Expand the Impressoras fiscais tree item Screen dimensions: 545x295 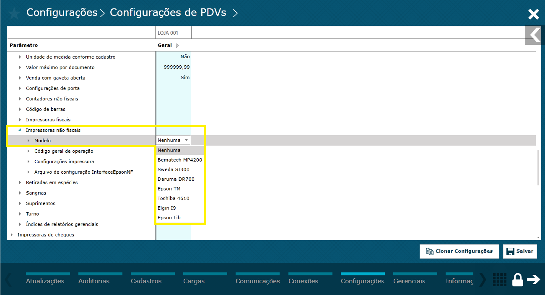(x=20, y=120)
